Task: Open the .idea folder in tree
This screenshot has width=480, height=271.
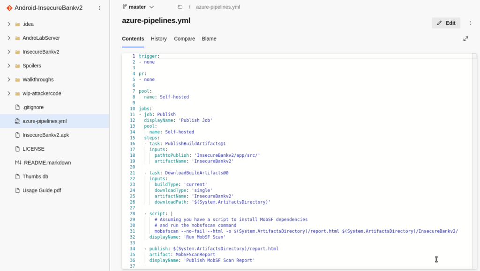Action: click(28, 24)
